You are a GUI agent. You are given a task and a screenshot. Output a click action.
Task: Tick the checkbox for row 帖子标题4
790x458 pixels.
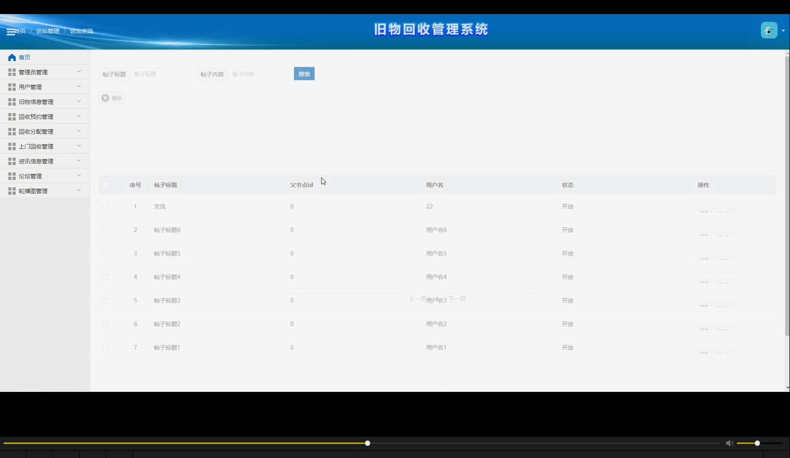(105, 277)
